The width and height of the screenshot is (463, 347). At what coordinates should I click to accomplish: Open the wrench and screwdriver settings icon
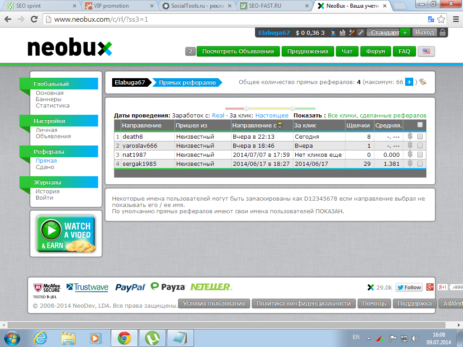point(352,33)
